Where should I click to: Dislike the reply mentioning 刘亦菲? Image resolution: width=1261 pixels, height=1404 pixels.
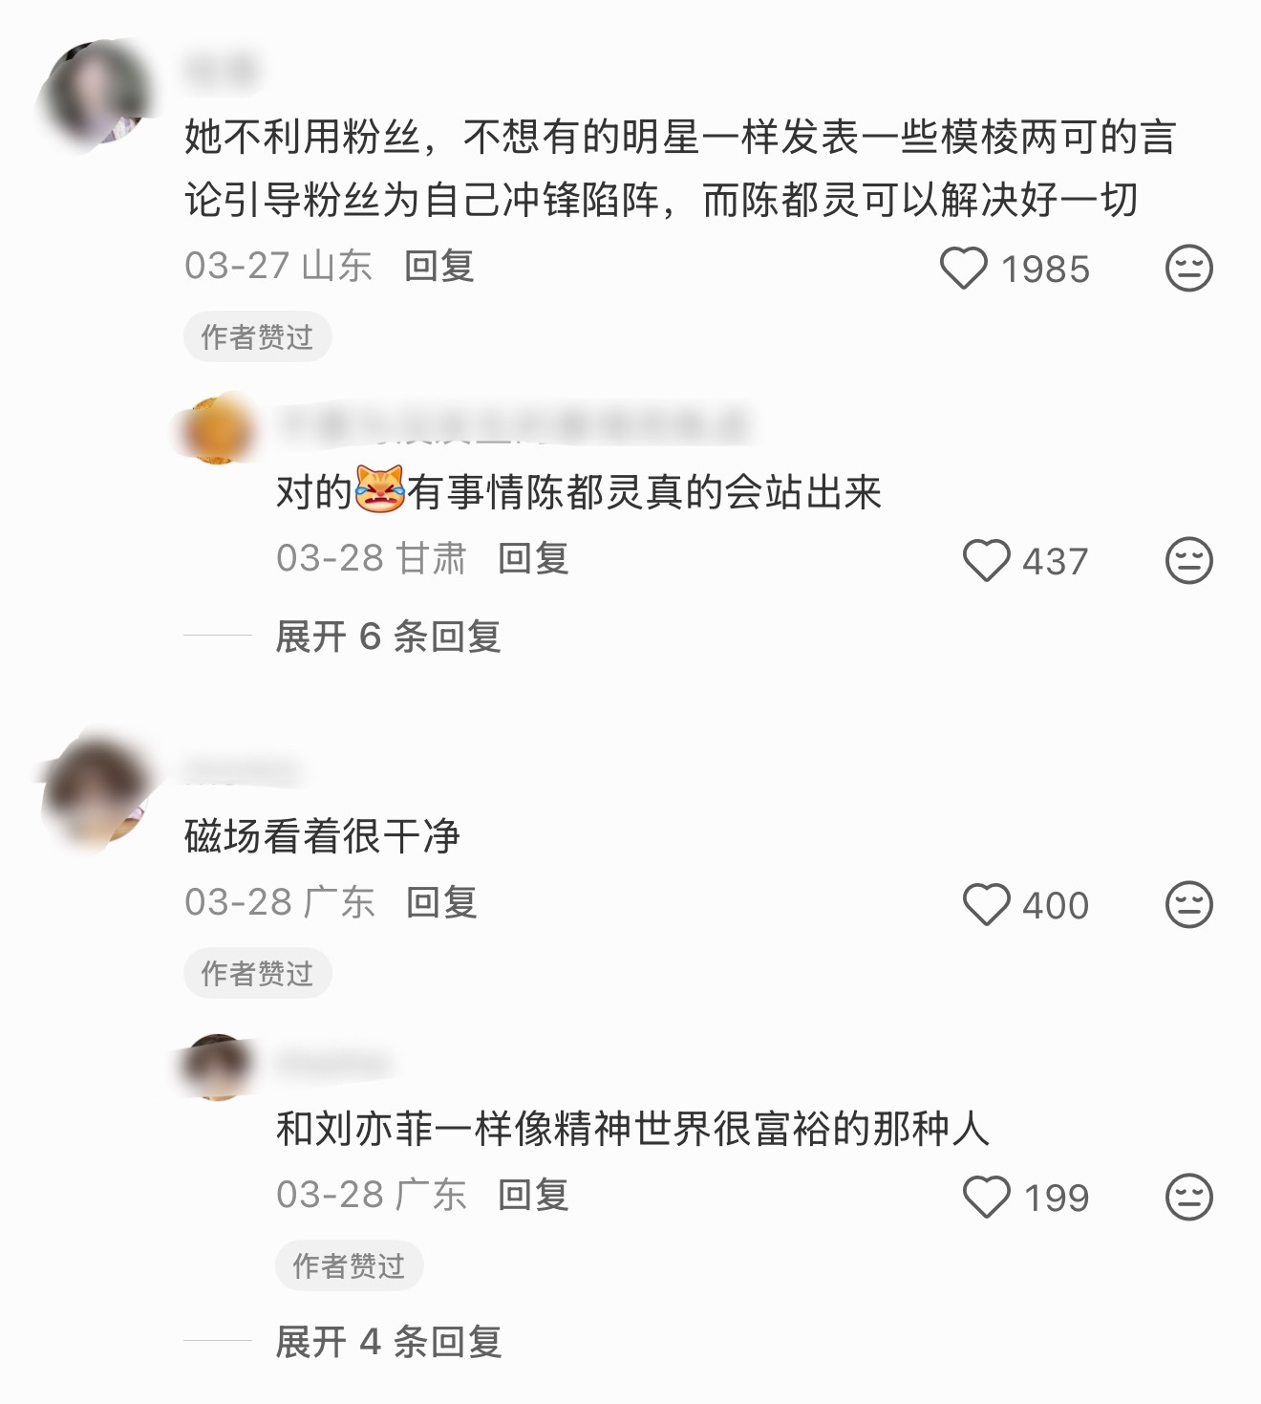click(1188, 1197)
